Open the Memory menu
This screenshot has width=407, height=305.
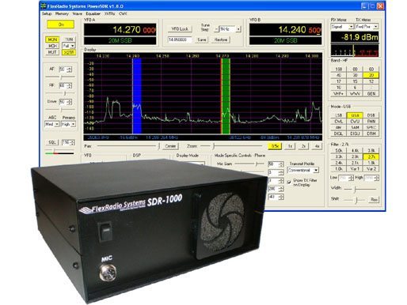tap(62, 13)
